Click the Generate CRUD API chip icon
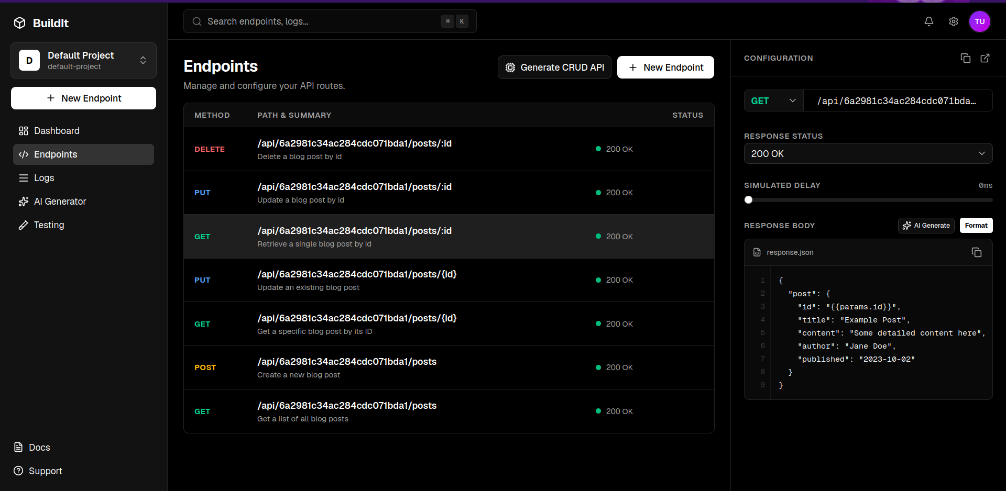The height and width of the screenshot is (491, 1006). pos(510,68)
